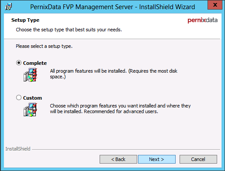The image size is (225, 171).
Task: Click 'Choose the setup type that best suits' subtitle
Action: click(x=69, y=30)
